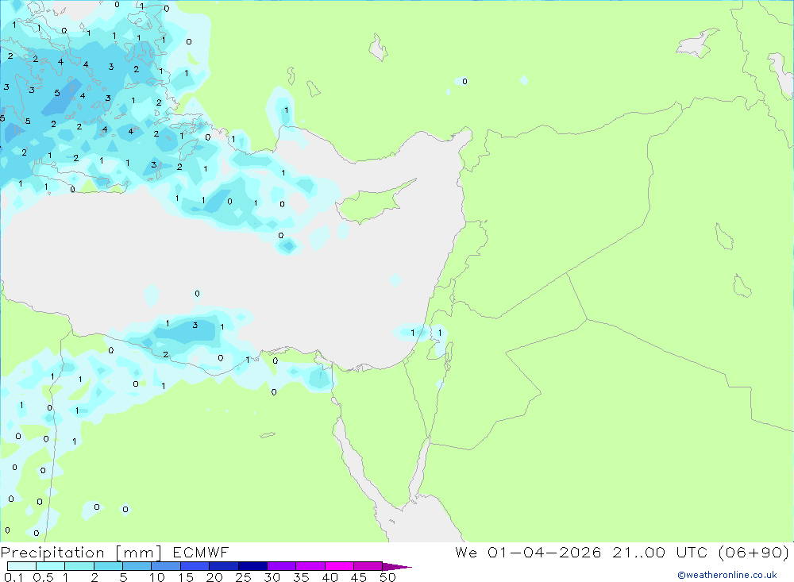The height and width of the screenshot is (582, 794).
Task: Pick the 45–50 mm legend color swatch
Action: click(368, 566)
